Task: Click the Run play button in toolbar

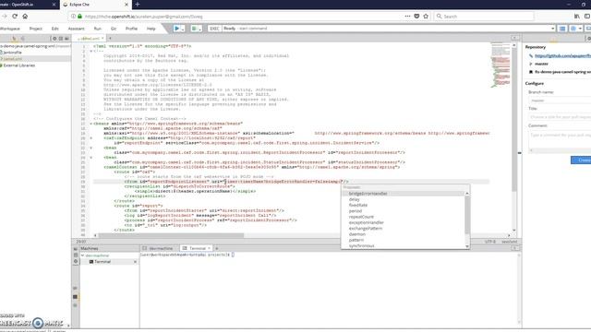Action: [x=176, y=29]
